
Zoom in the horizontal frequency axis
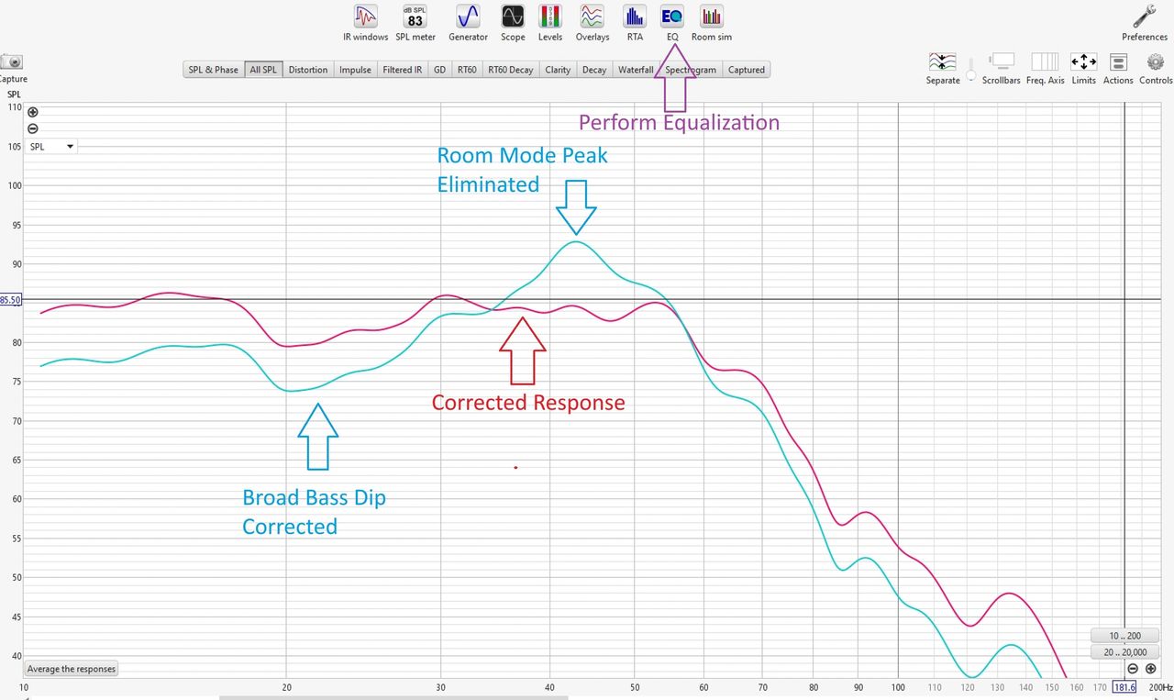click(1150, 669)
